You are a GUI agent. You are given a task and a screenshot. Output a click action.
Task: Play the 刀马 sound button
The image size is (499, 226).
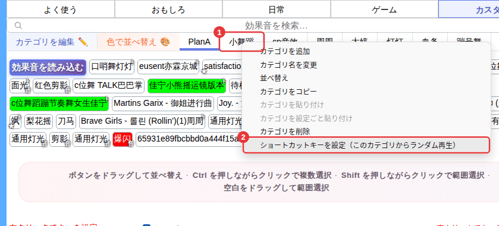tap(66, 121)
